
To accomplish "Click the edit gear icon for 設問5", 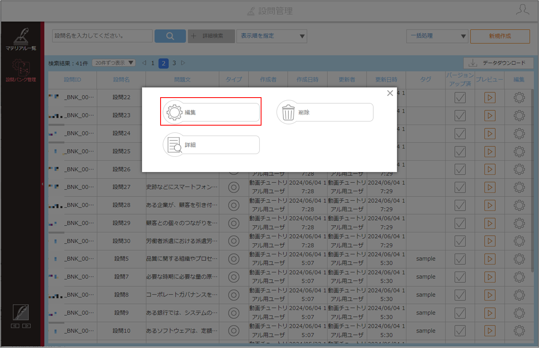I will tap(519, 259).
